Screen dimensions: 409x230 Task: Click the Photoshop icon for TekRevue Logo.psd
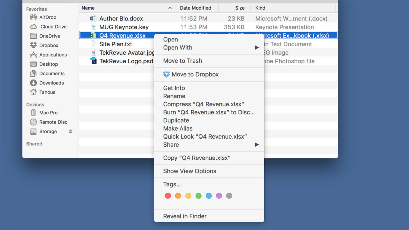pos(93,61)
